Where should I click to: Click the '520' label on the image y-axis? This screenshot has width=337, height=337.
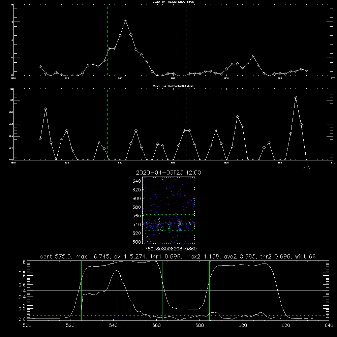coord(137,233)
